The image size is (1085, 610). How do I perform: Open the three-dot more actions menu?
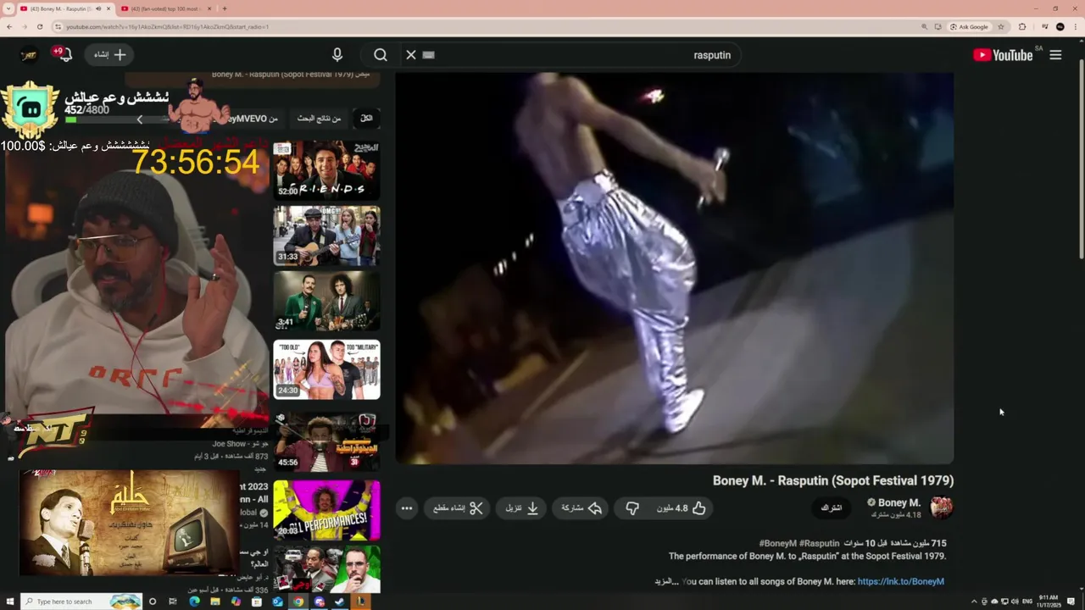click(x=407, y=508)
